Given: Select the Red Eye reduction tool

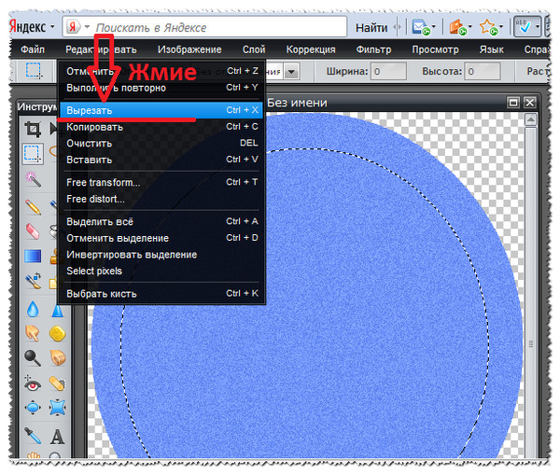Looking at the screenshot, I should click(33, 383).
